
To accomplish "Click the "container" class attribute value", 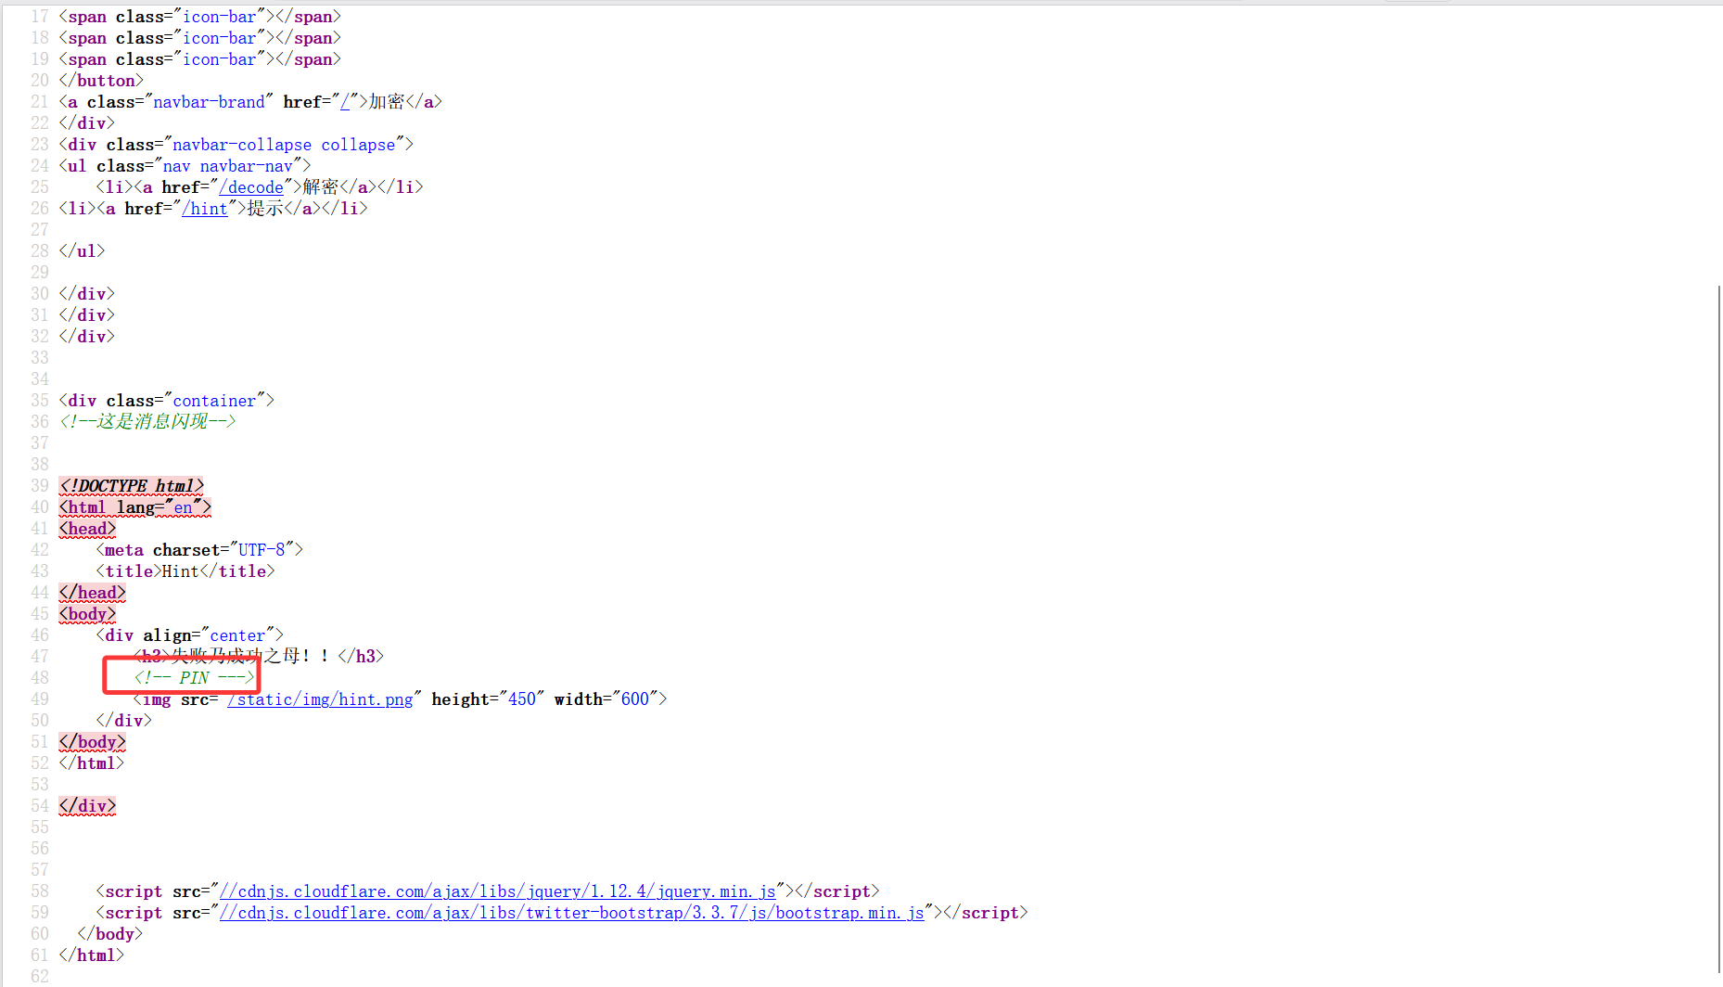I will (214, 401).
